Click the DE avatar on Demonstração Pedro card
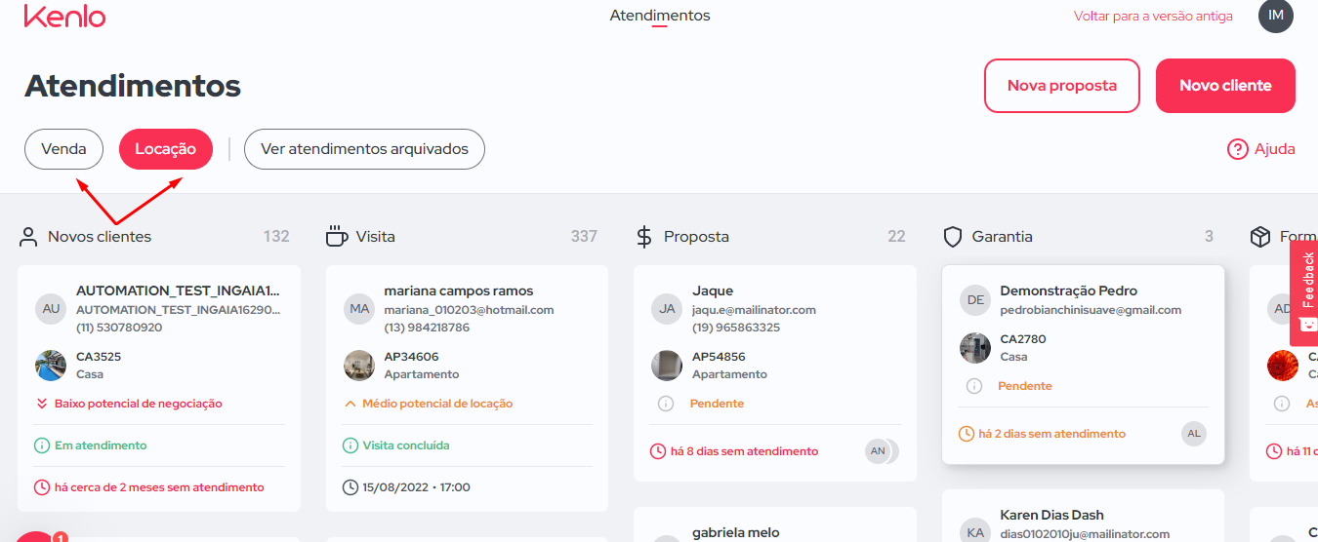Viewport: 1318px width, 542px height. point(975,300)
